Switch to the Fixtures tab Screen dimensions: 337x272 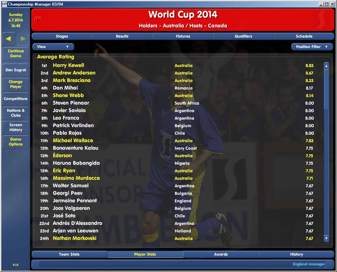[183, 36]
